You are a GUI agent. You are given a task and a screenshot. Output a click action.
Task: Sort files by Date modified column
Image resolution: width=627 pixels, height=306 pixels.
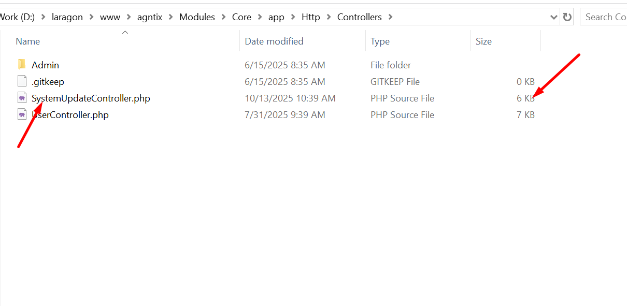(x=274, y=41)
